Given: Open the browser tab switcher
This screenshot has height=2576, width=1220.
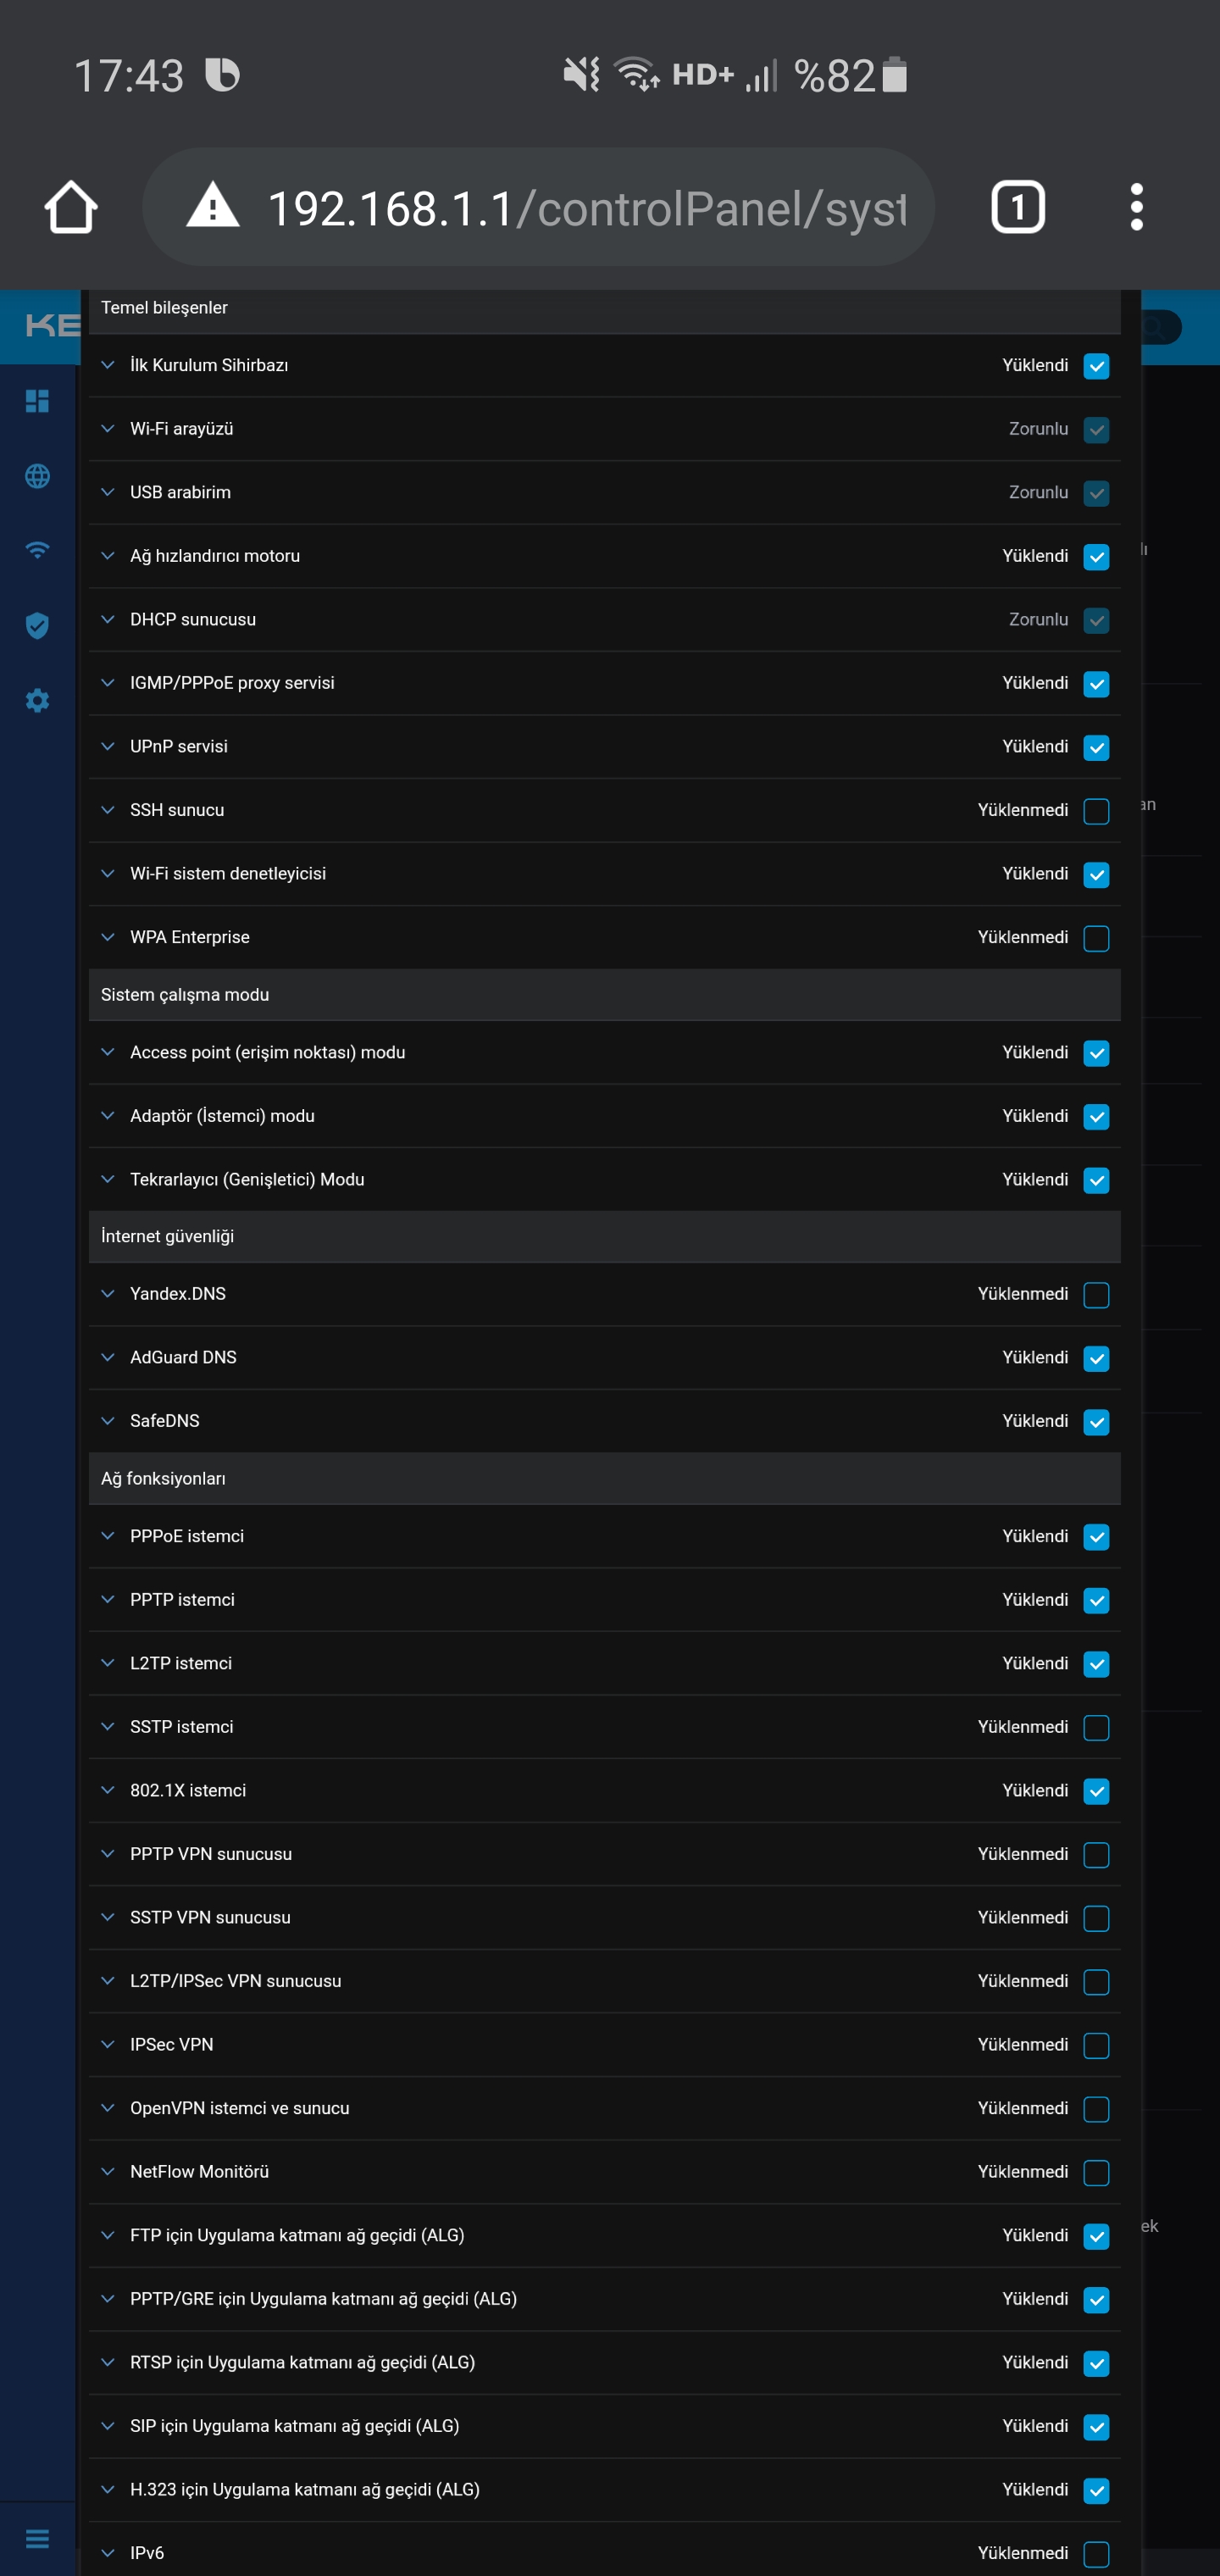Looking at the screenshot, I should pos(1017,207).
